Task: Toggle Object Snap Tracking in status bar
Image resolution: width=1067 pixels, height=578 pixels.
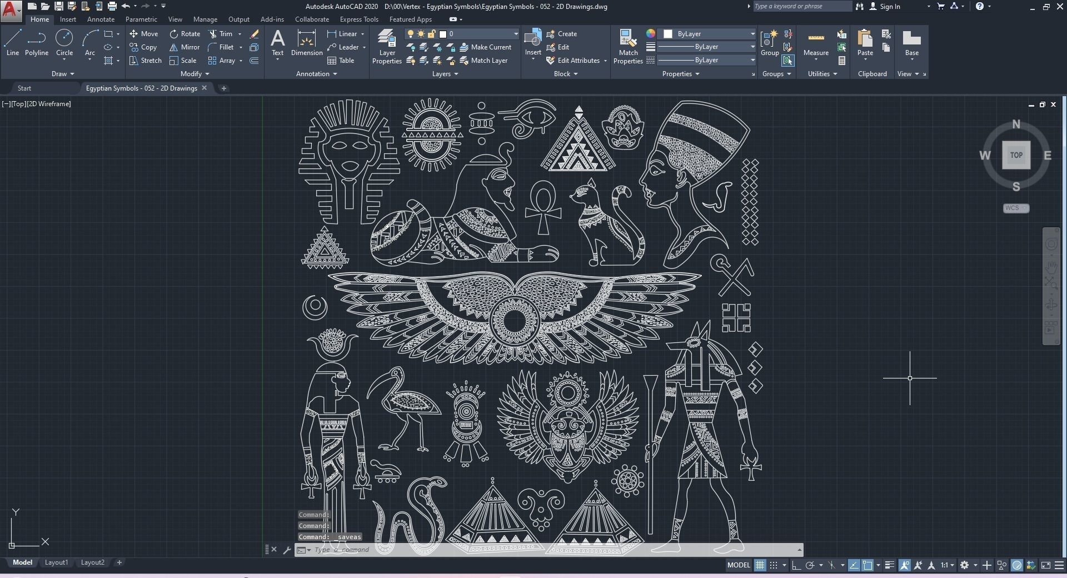Action: pos(854,565)
